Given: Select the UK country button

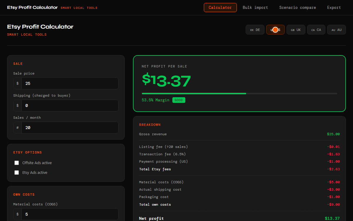Looking at the screenshot, I should (296, 30).
